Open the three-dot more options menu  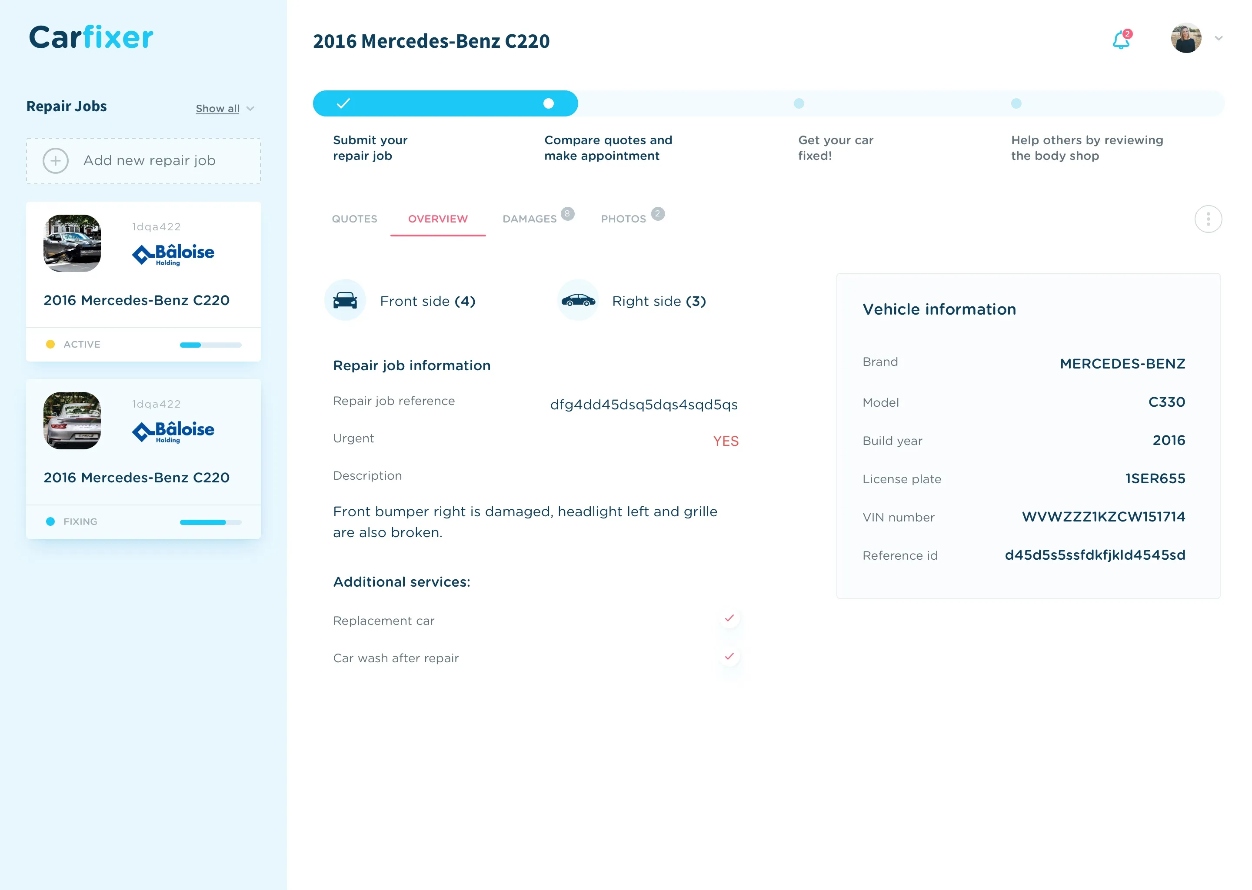coord(1208,219)
